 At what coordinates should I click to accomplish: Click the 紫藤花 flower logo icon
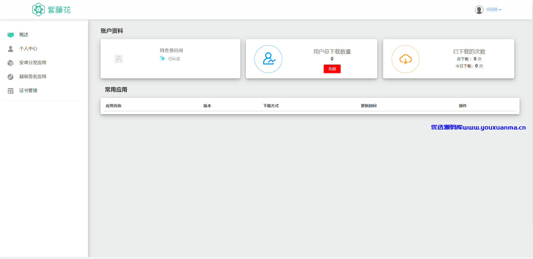(38, 10)
